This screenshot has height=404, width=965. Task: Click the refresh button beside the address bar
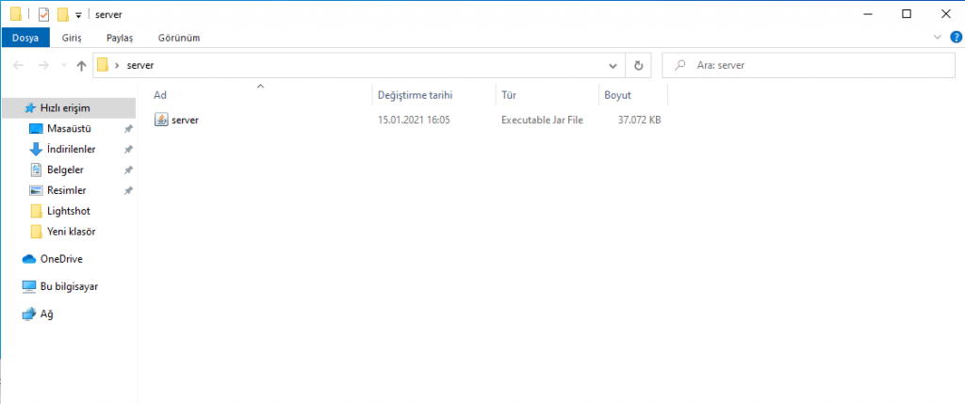click(638, 66)
